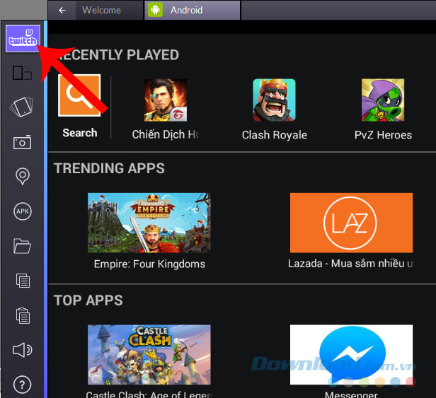The image size is (436, 398).
Task: Click the rotate screen orientation icon
Action: pos(22,73)
